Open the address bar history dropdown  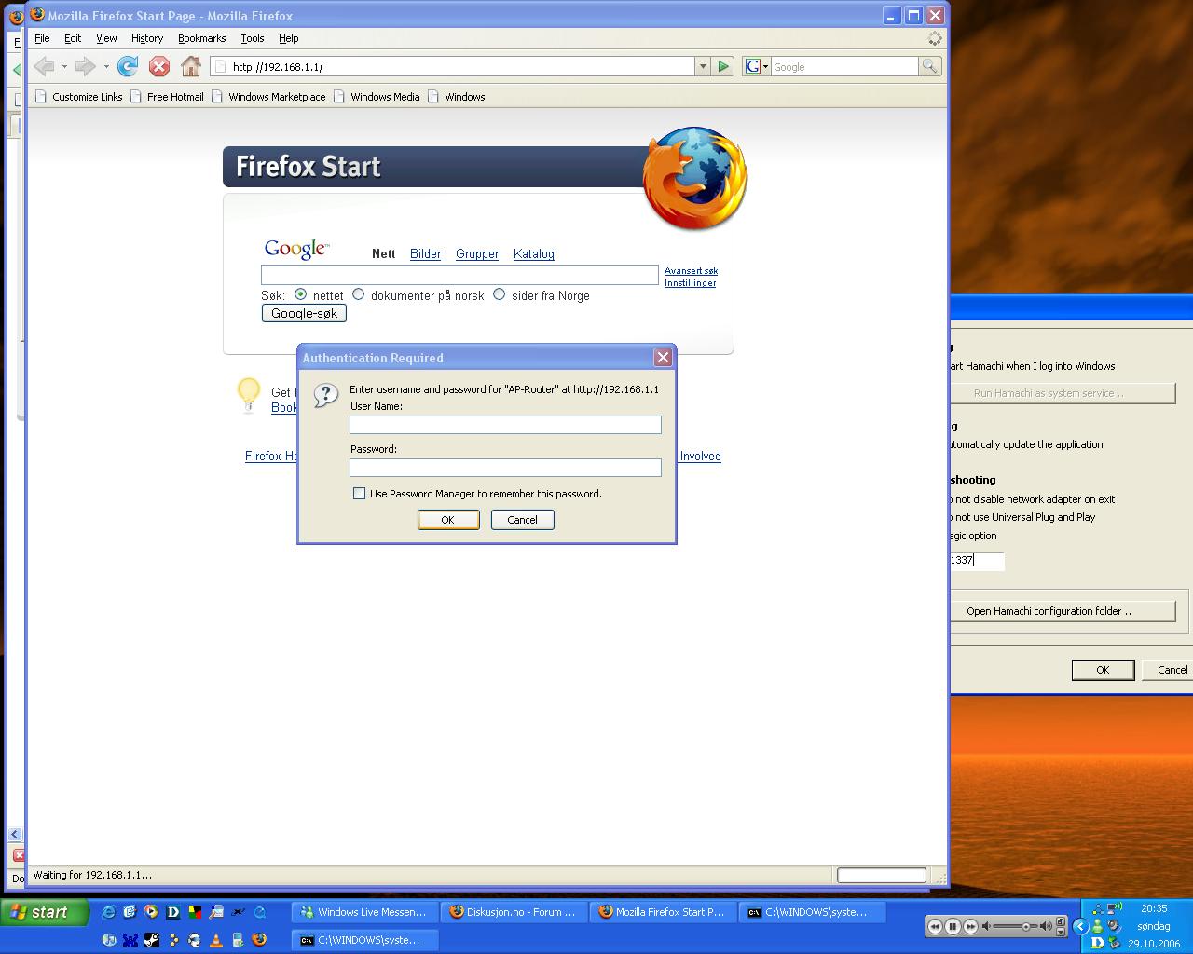703,66
